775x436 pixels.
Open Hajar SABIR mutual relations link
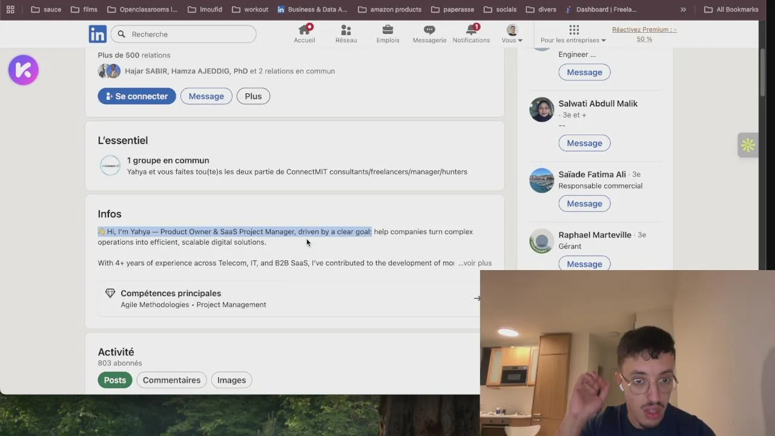tap(229, 71)
